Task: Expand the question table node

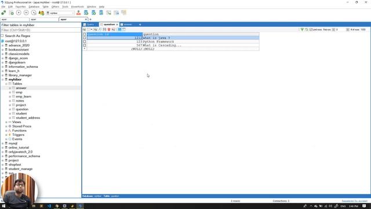Action: click(10, 109)
